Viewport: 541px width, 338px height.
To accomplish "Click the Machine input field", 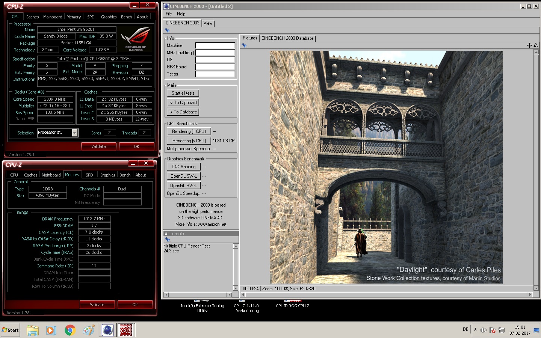I will click(x=215, y=45).
